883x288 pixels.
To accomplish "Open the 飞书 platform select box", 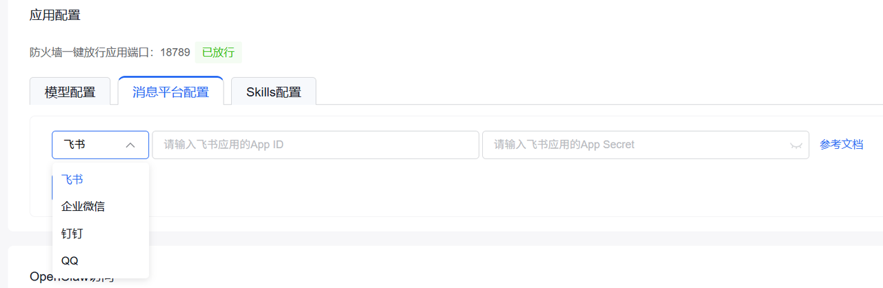I will tap(100, 145).
